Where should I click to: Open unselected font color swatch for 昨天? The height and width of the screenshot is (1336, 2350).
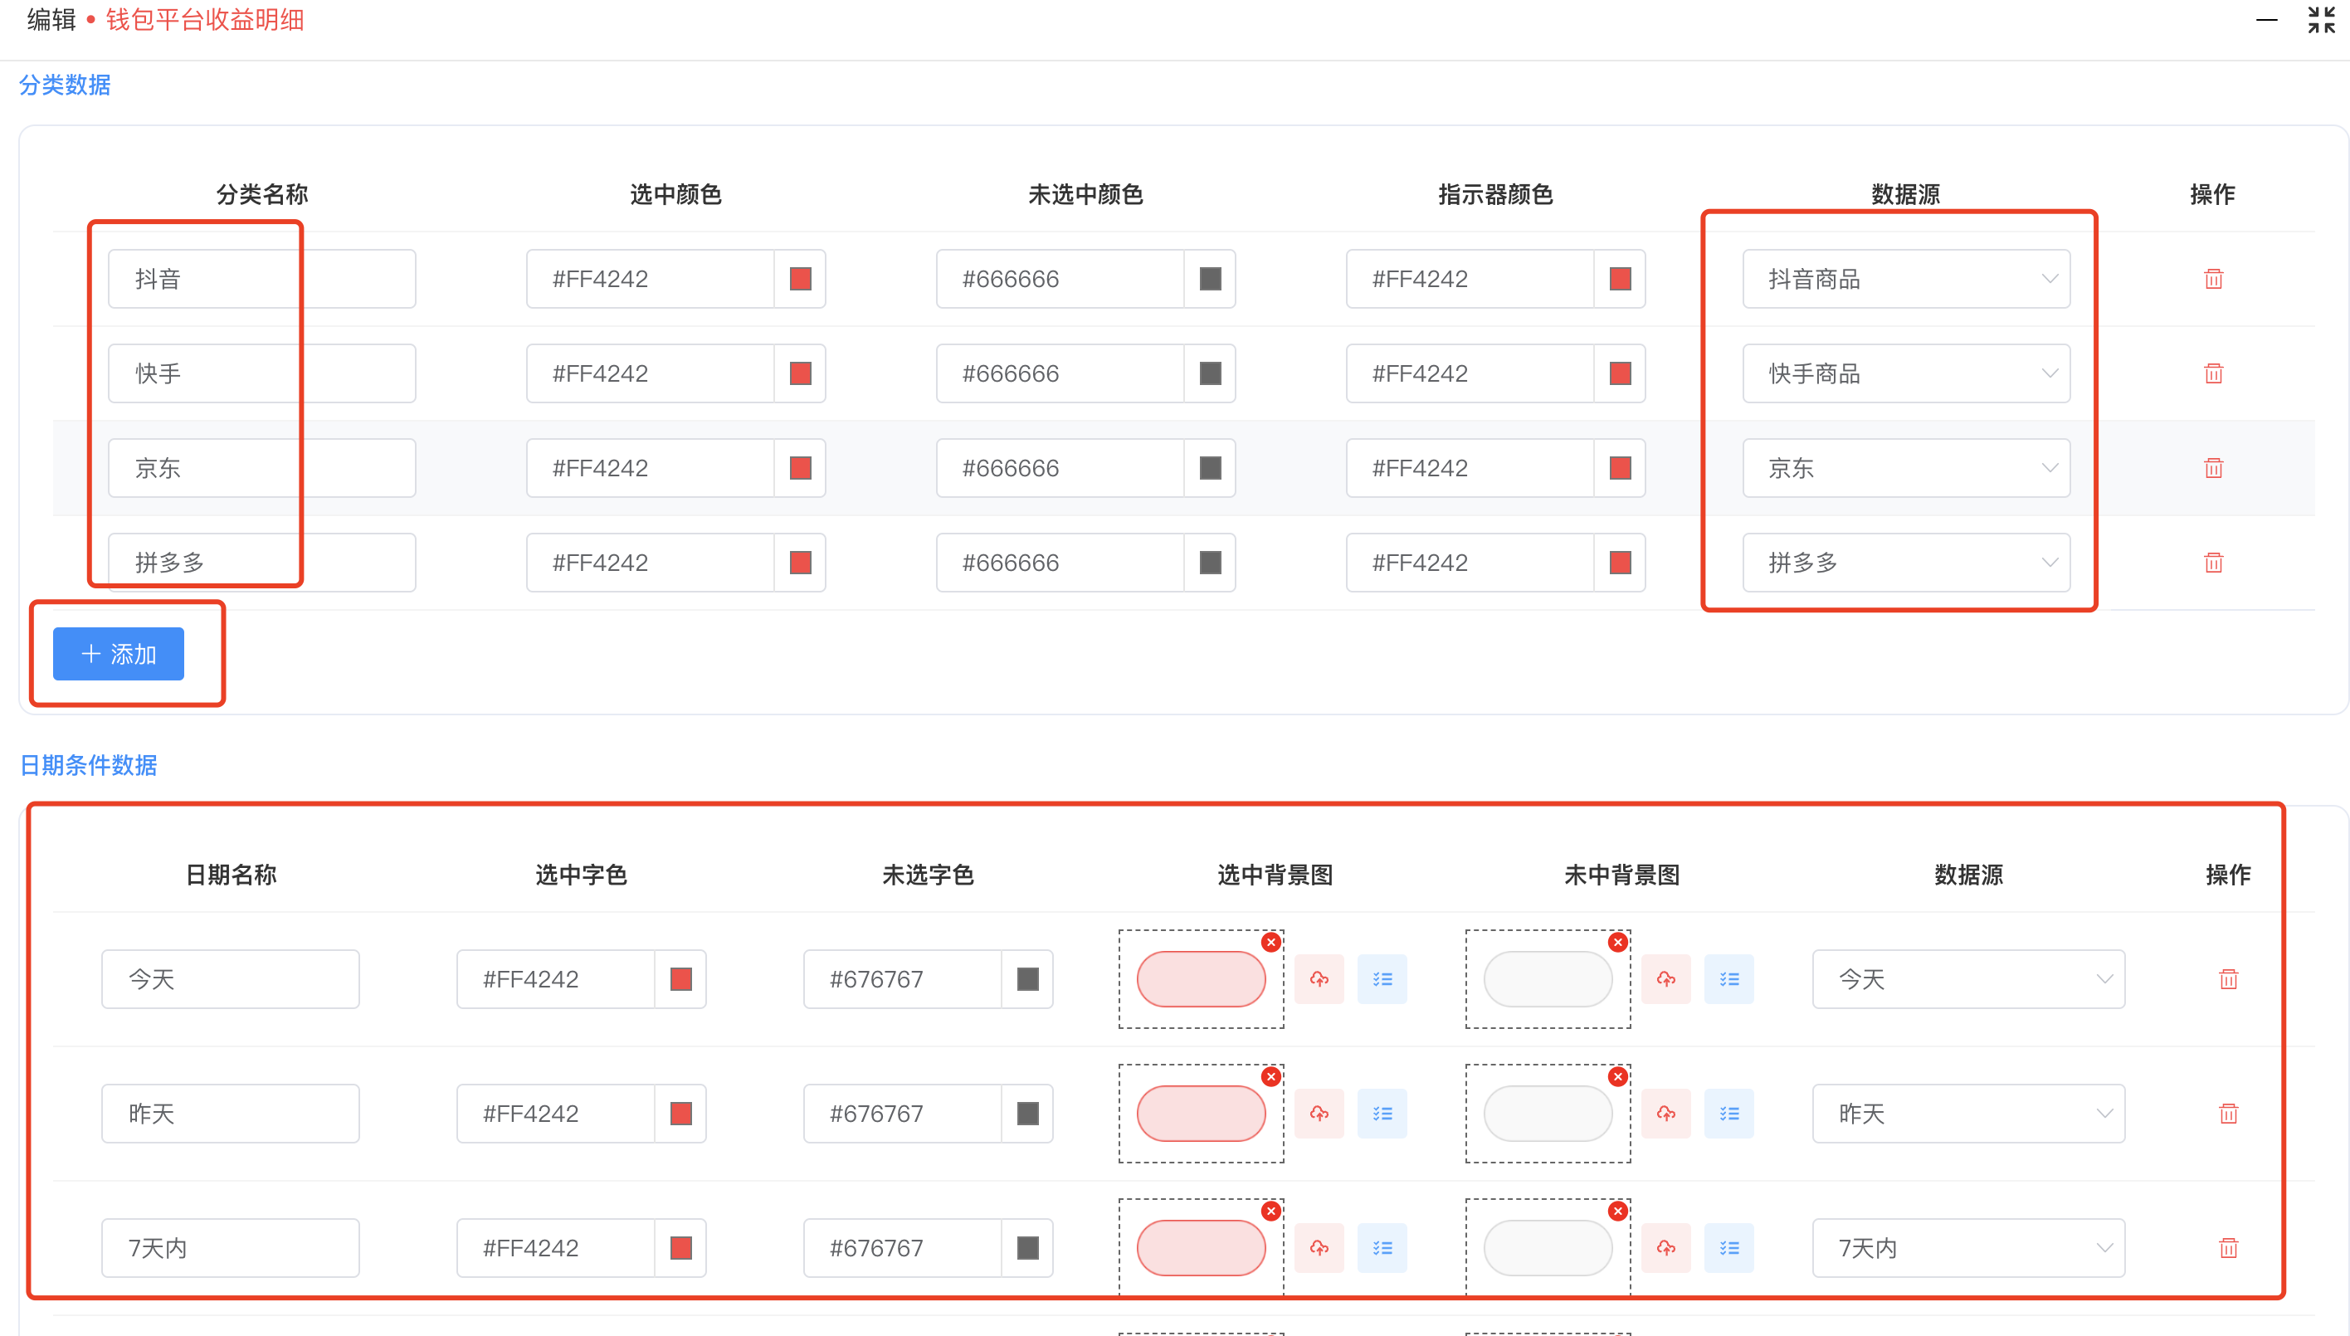pos(1028,1114)
